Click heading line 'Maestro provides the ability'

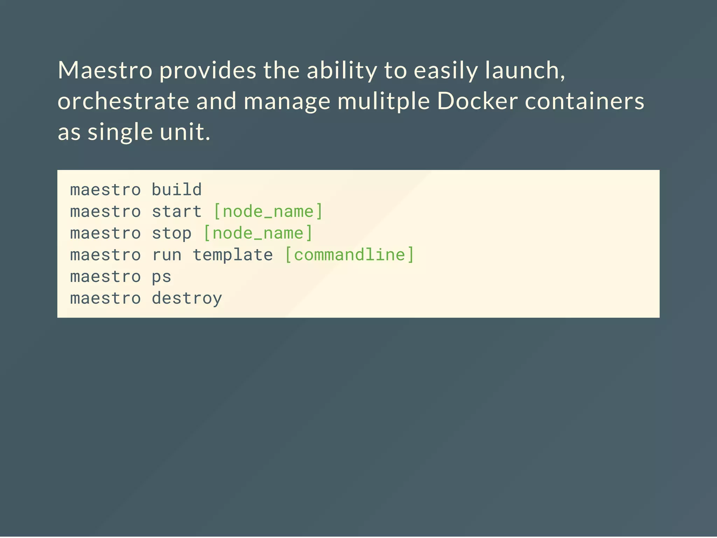click(x=312, y=71)
